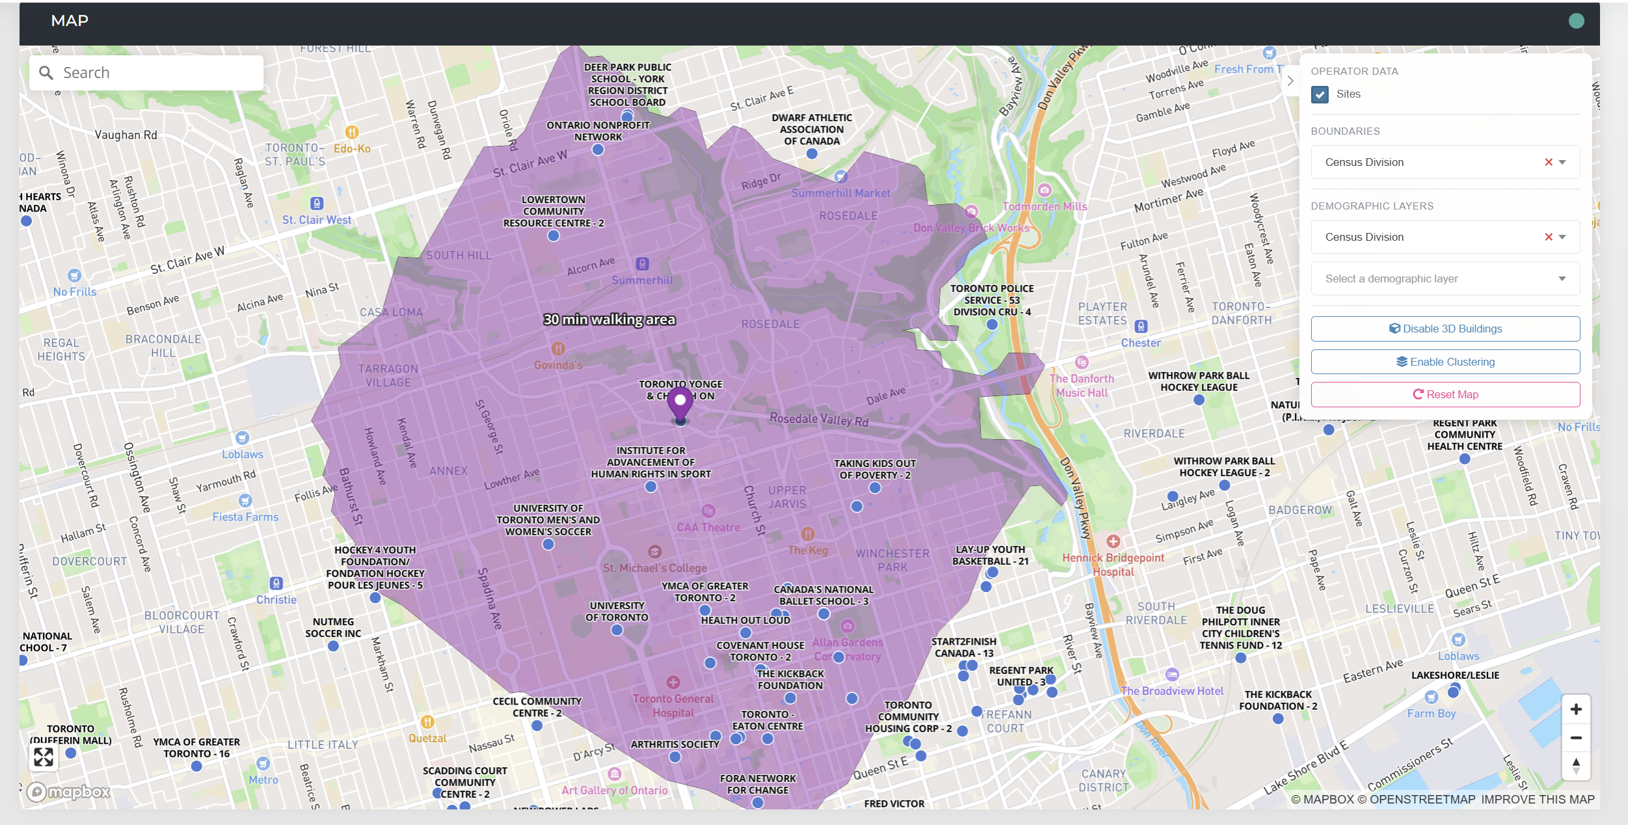1628x825 pixels.
Task: Click the Chester subway station icon
Action: pos(1141,326)
